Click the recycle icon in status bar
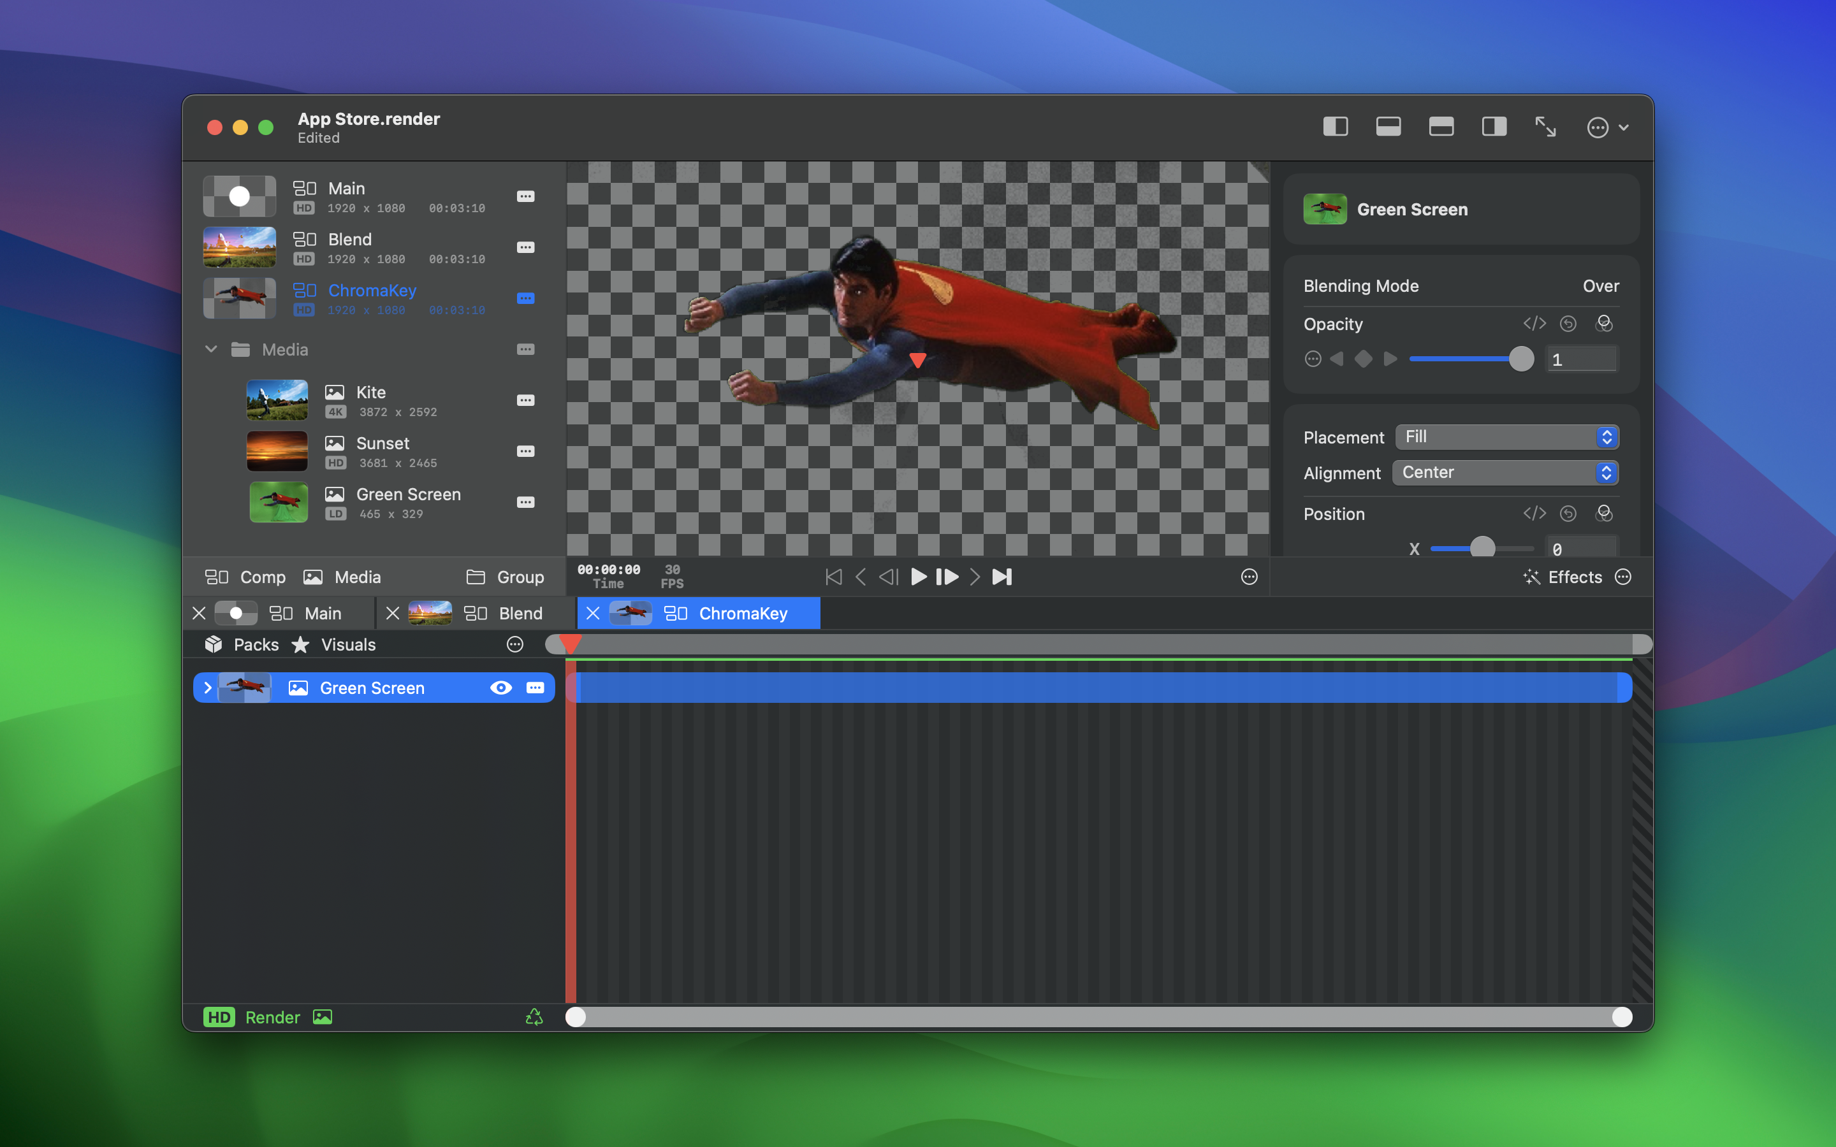This screenshot has height=1147, width=1836. pyautogui.click(x=534, y=1017)
